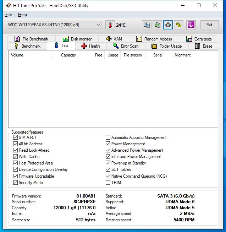Click the Free column header
The width and height of the screenshot is (226, 232).
point(91,55)
